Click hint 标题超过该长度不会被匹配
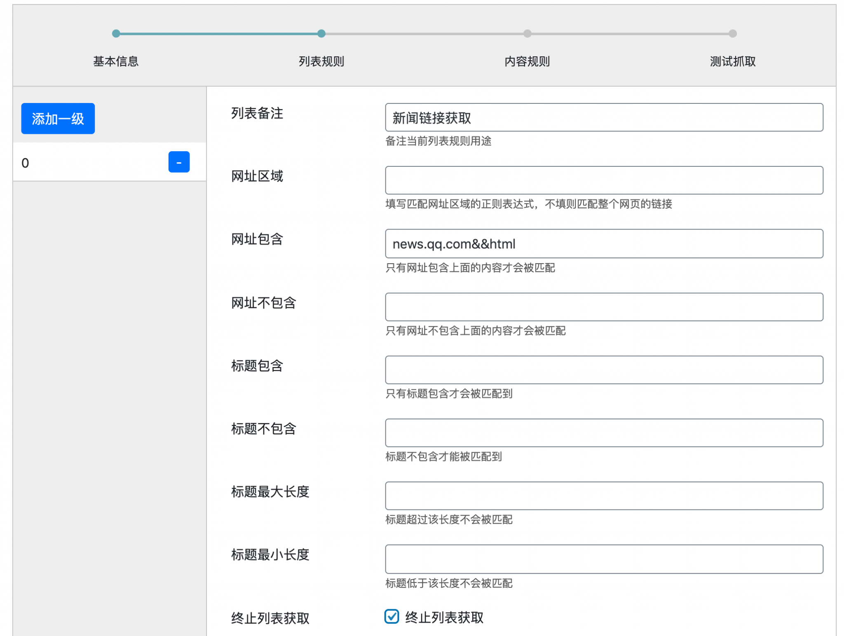 [x=449, y=520]
